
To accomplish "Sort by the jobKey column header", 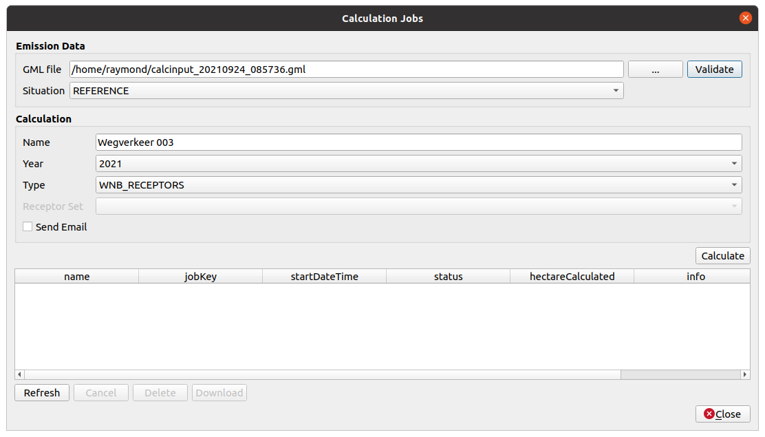I will point(200,277).
